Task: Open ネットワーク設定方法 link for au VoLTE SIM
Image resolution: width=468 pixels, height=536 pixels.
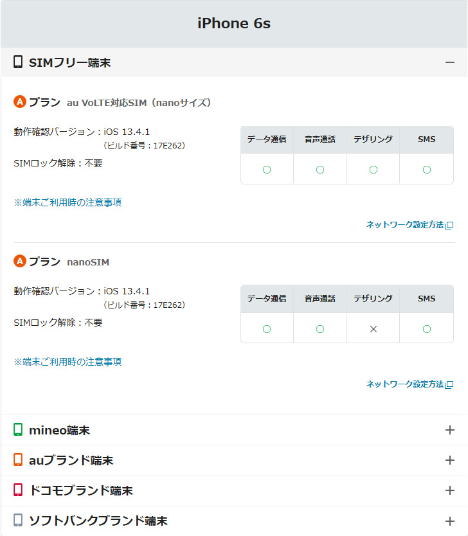Action: tap(405, 225)
